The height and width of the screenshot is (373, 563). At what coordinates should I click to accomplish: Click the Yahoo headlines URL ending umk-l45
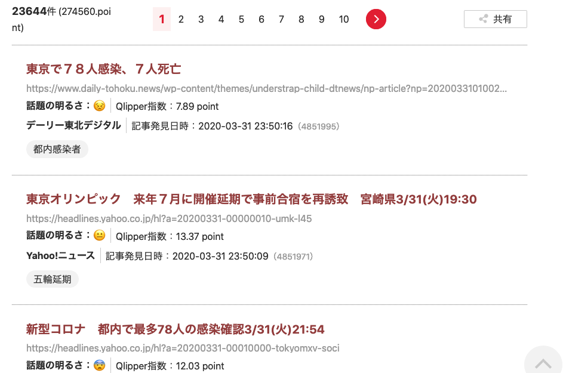click(x=169, y=218)
